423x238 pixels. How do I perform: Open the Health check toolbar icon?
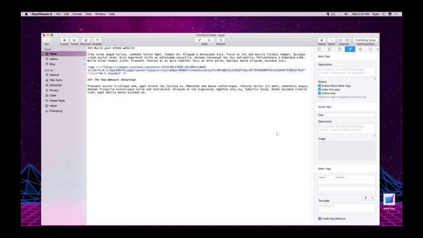point(331,40)
